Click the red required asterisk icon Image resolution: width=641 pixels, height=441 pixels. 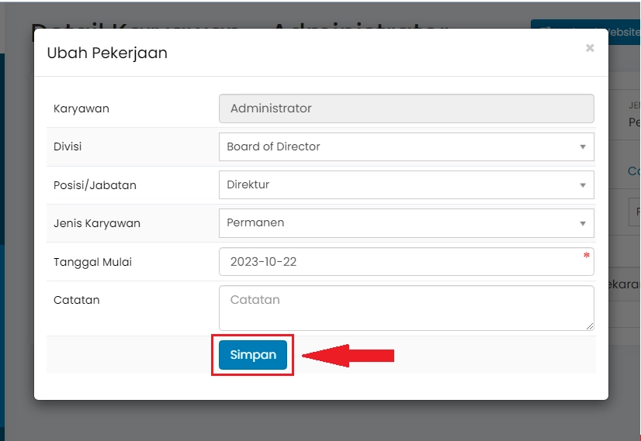click(x=587, y=256)
